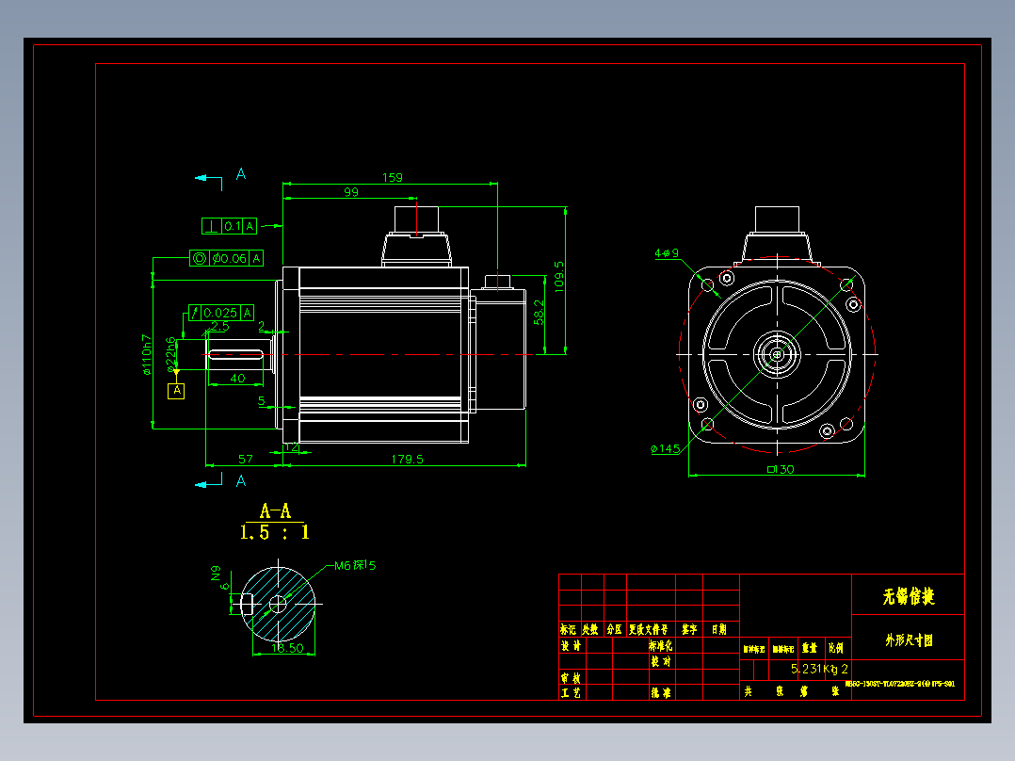Click the 99 dimension text

tap(351, 192)
